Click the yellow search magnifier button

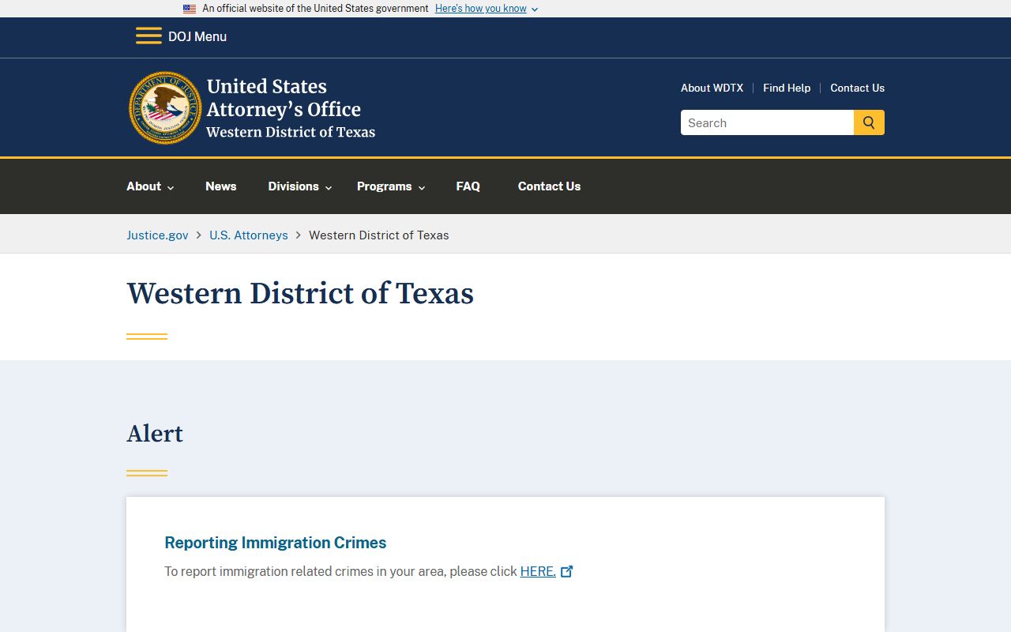(869, 122)
